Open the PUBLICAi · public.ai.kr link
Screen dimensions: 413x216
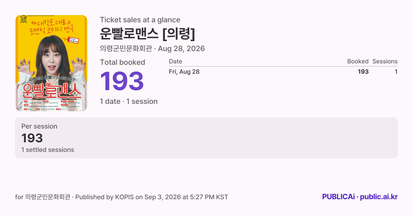click(360, 197)
